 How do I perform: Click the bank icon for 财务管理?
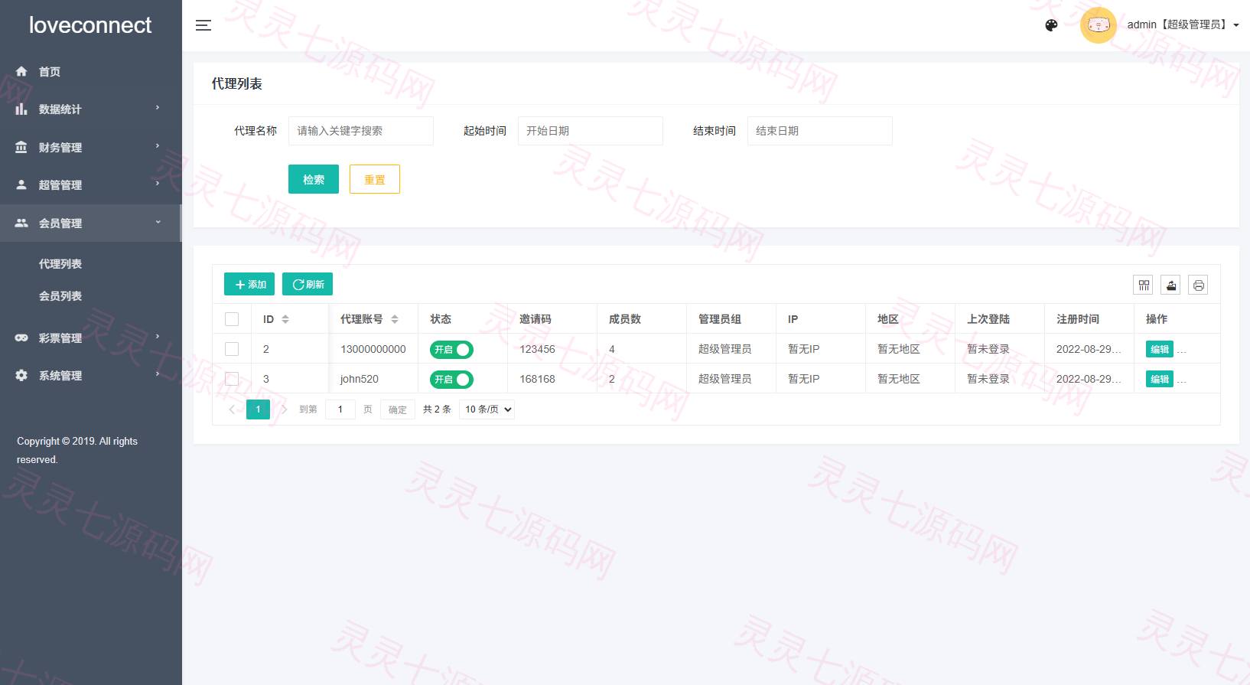(21, 147)
